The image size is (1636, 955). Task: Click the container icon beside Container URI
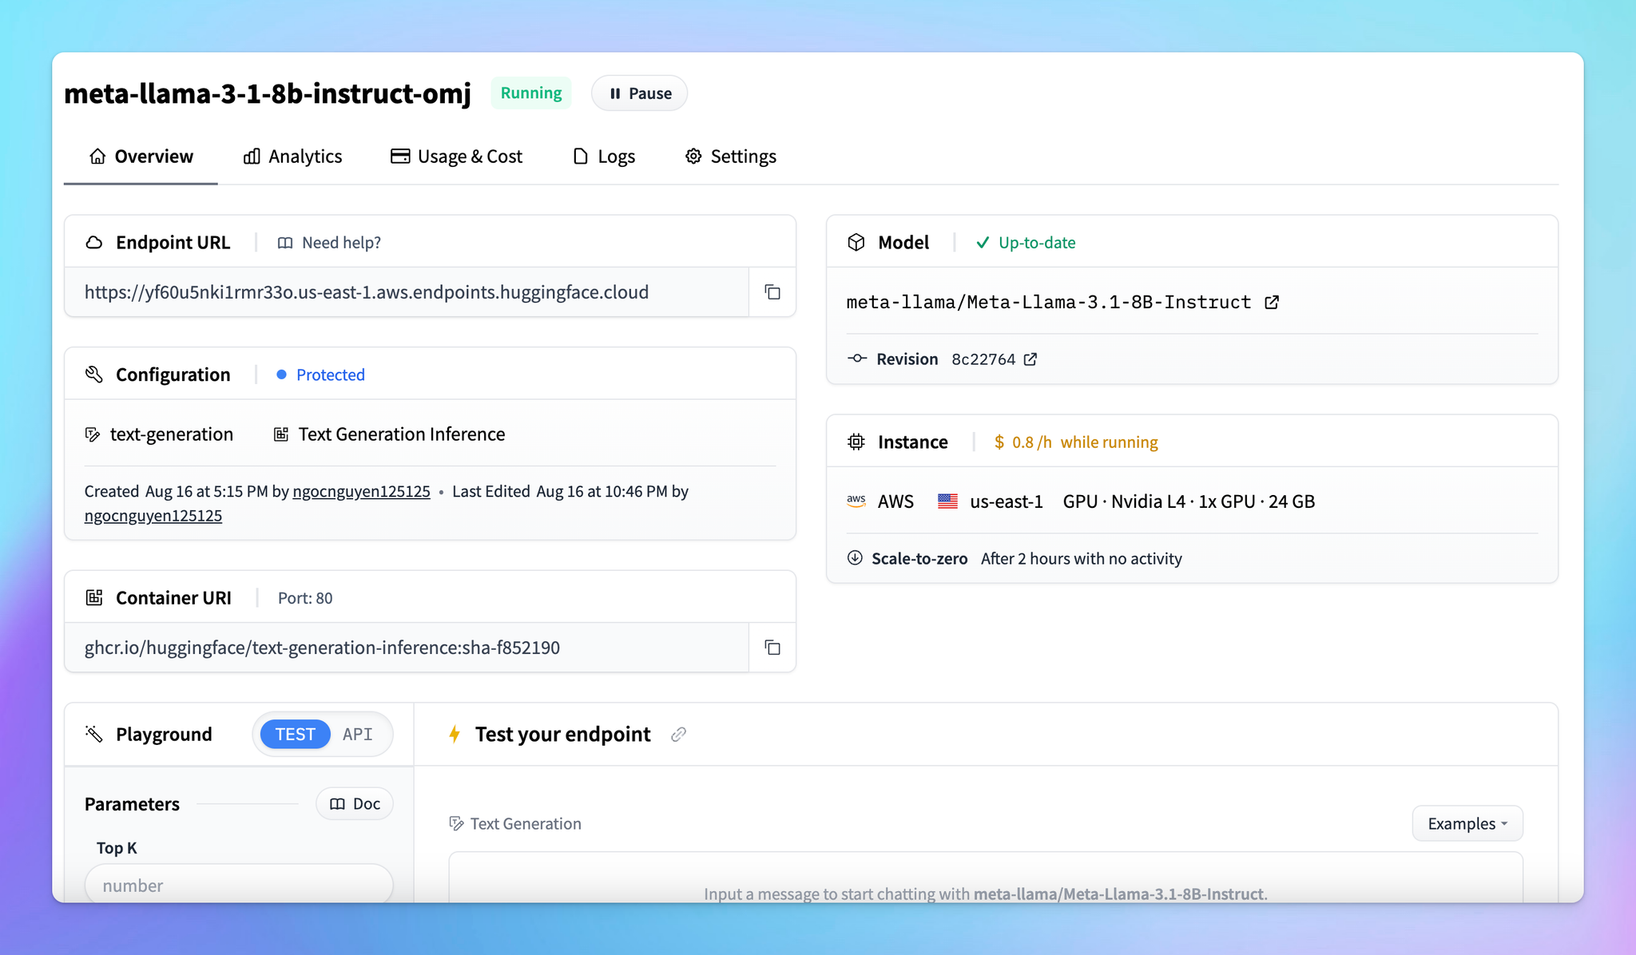click(94, 598)
